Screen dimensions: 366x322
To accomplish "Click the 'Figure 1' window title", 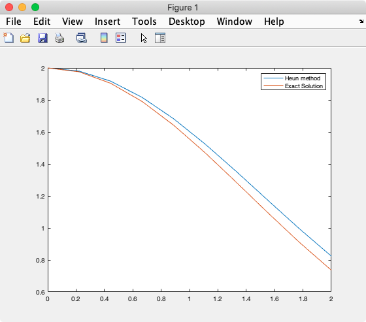I will [x=183, y=8].
